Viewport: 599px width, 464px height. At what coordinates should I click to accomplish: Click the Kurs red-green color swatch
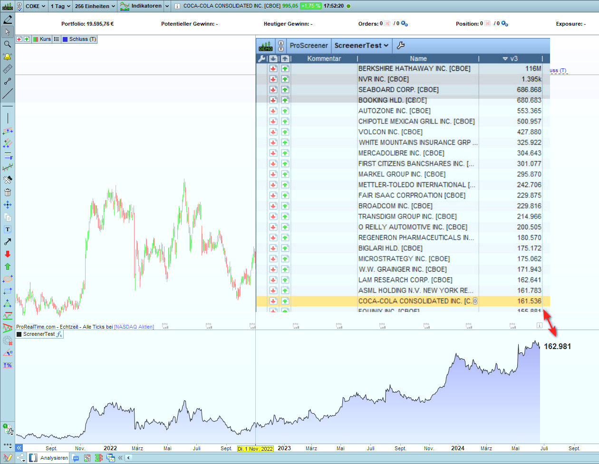tap(35, 39)
